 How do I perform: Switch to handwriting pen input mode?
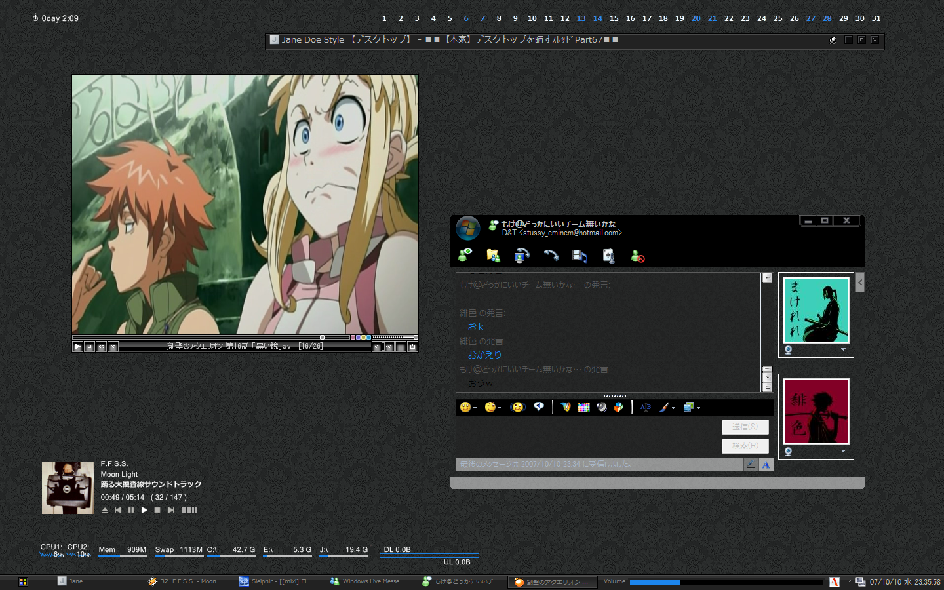click(751, 464)
